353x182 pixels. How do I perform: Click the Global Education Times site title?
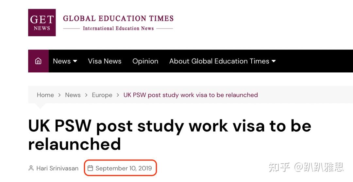tap(118, 18)
